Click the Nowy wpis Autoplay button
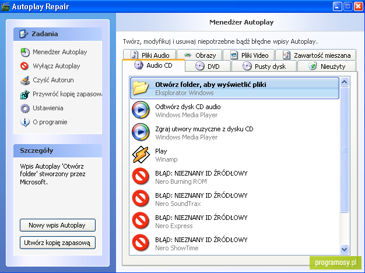365x273 pixels. (x=58, y=225)
